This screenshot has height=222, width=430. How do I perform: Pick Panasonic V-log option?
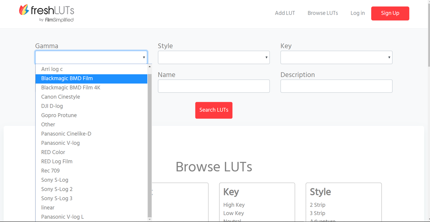coord(91,143)
